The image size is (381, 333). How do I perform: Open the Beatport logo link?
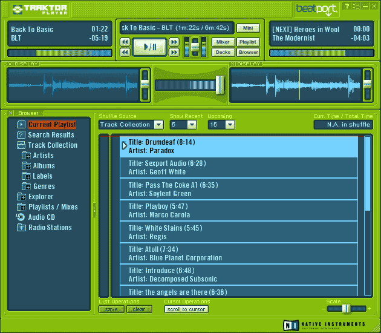[x=316, y=10]
